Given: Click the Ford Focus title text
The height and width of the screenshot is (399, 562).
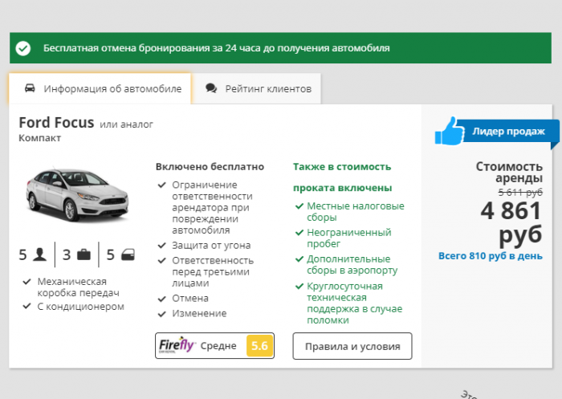Looking at the screenshot, I should pyautogui.click(x=56, y=123).
